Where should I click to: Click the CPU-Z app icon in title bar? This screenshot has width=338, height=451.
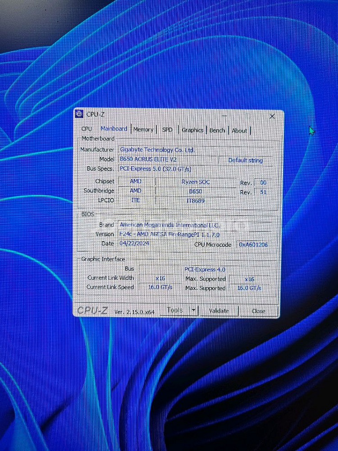[79, 114]
